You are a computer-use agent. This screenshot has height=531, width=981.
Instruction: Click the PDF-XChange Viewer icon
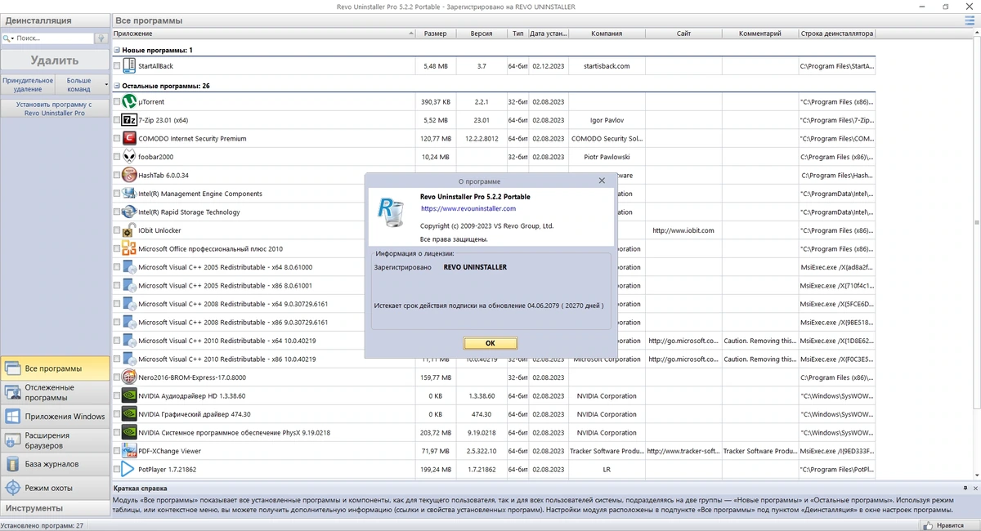(128, 451)
